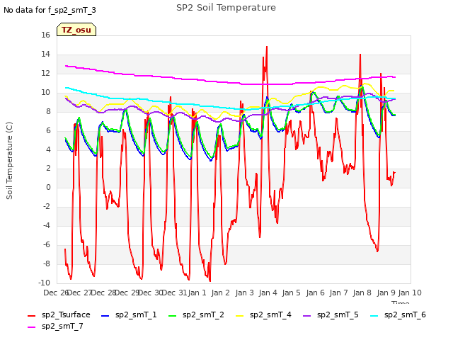Click the TZ_osu annotation label

point(76,30)
